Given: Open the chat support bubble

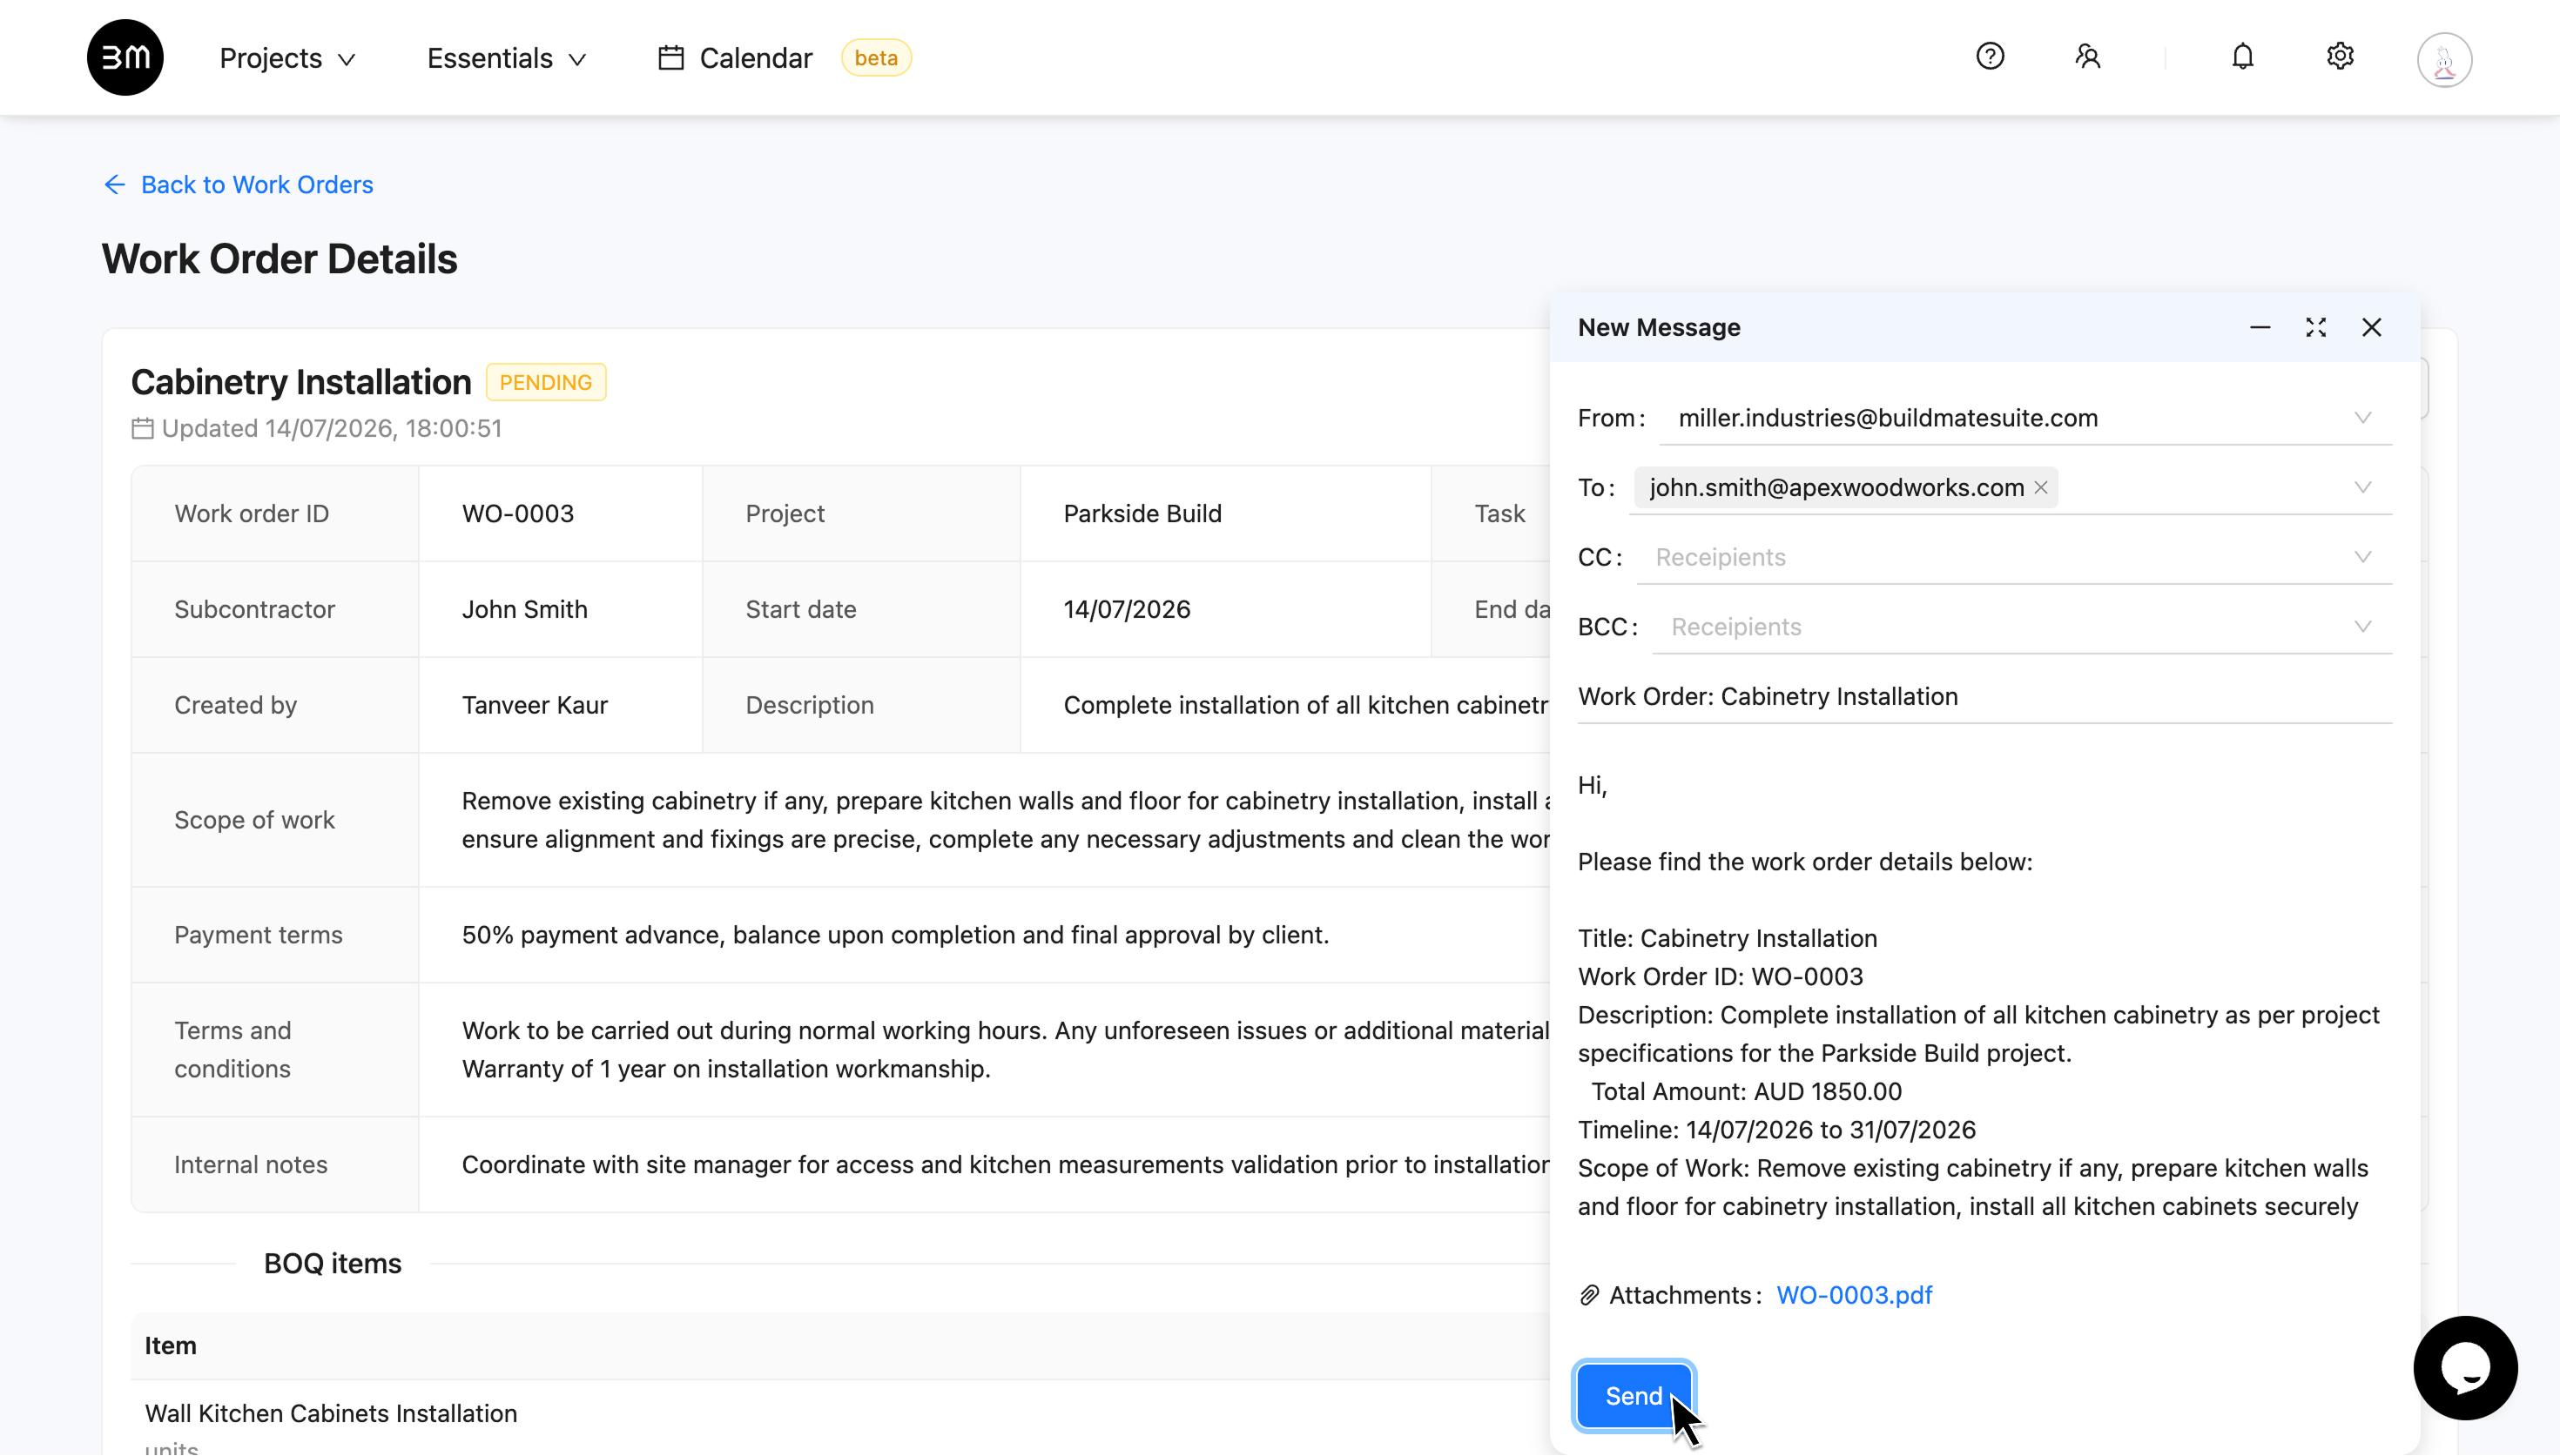Looking at the screenshot, I should pyautogui.click(x=2464, y=1367).
